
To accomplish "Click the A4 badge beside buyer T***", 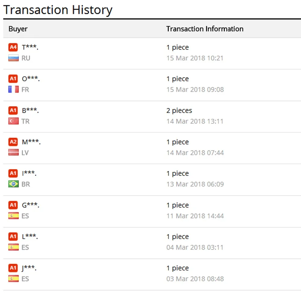I will click(13, 47).
